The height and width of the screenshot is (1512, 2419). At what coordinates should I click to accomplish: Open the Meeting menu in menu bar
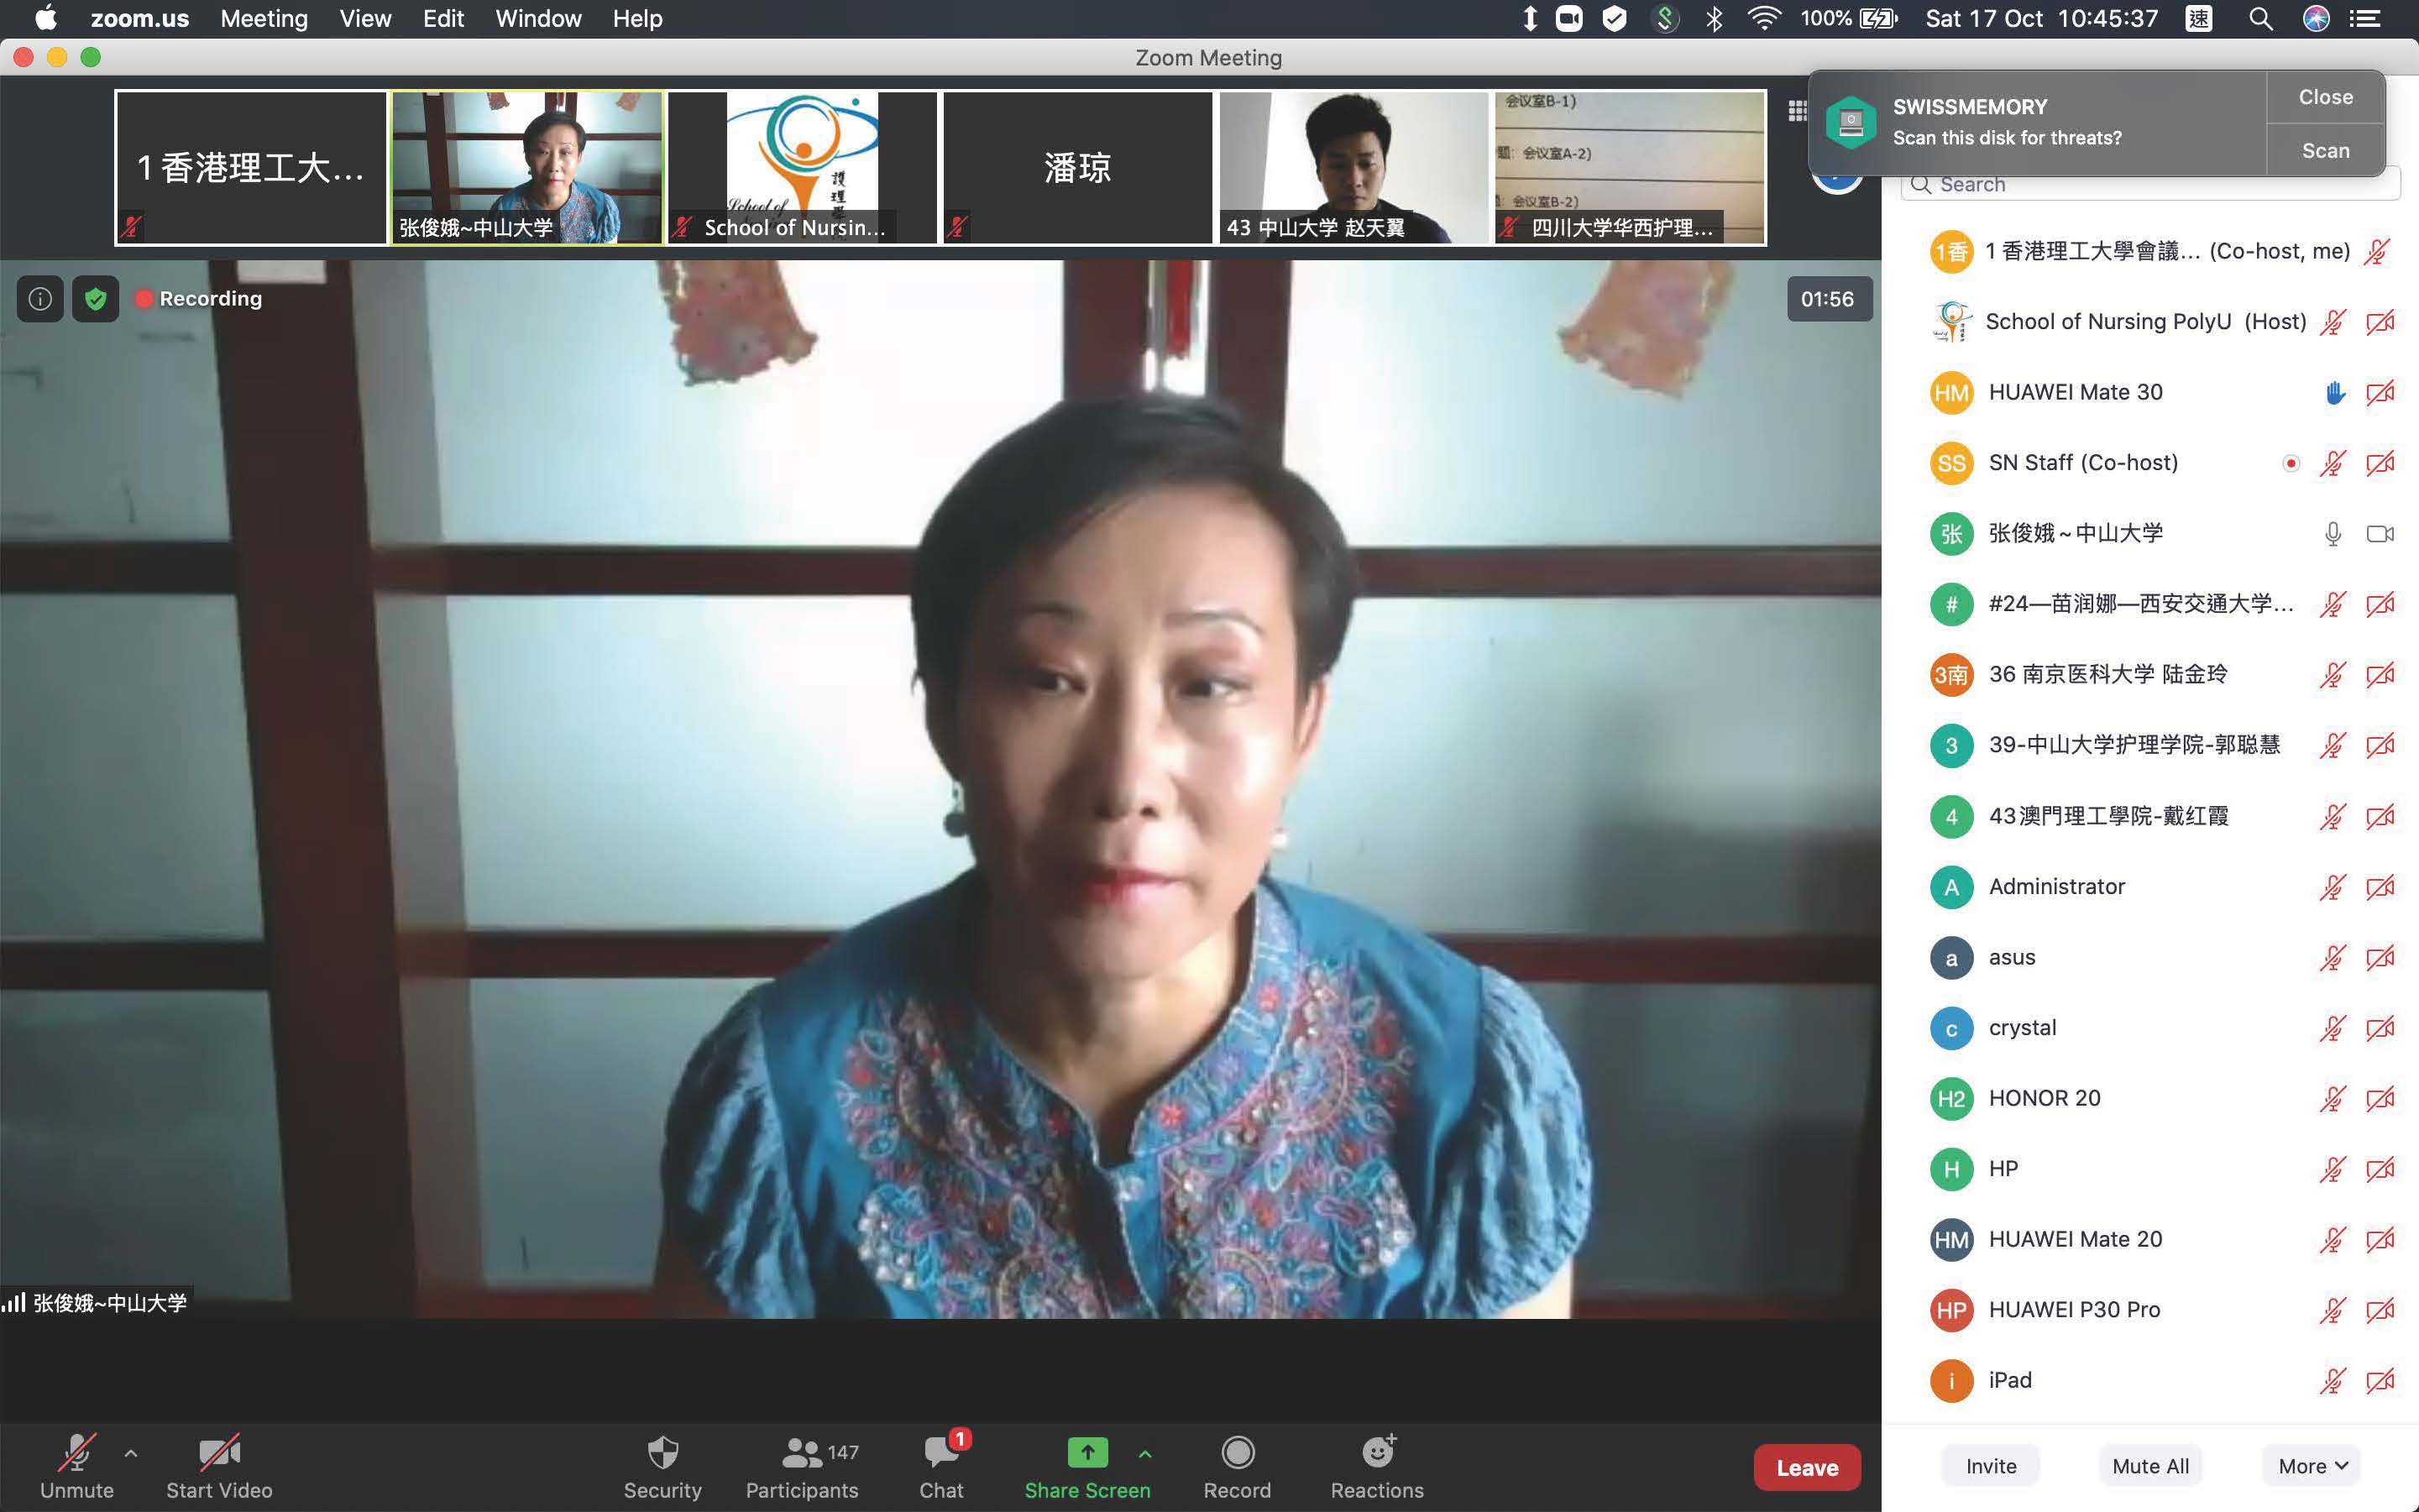point(264,19)
